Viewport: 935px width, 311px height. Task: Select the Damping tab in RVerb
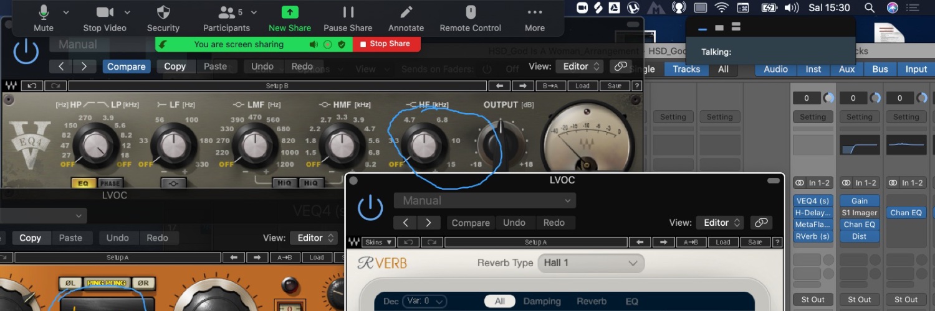542,302
